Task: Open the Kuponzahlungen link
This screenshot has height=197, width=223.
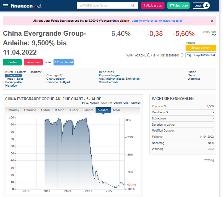Action: coord(109,75)
